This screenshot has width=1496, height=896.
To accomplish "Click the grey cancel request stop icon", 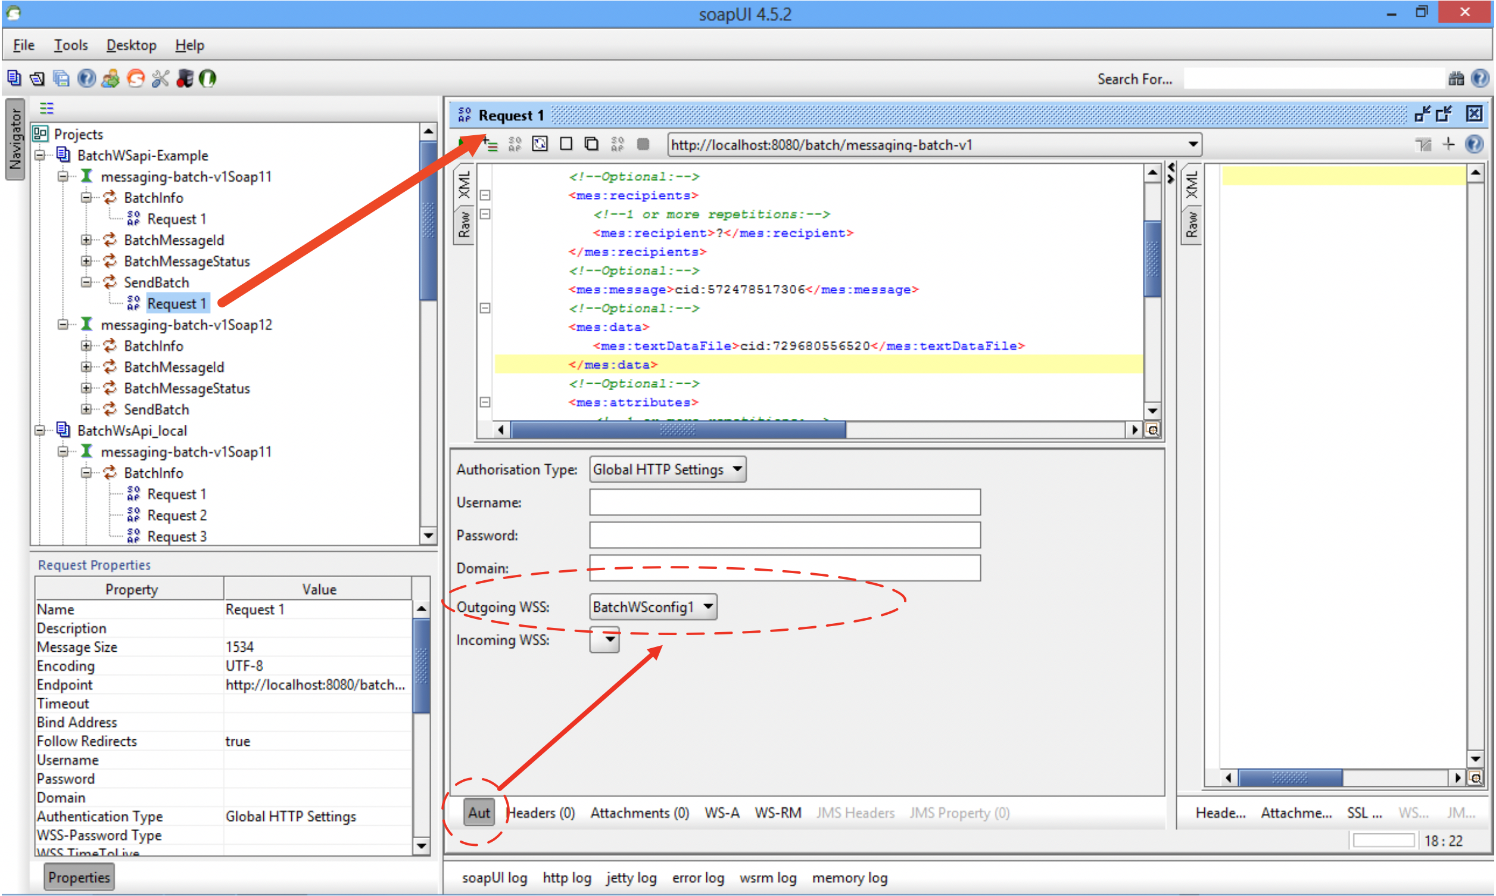I will 643,144.
